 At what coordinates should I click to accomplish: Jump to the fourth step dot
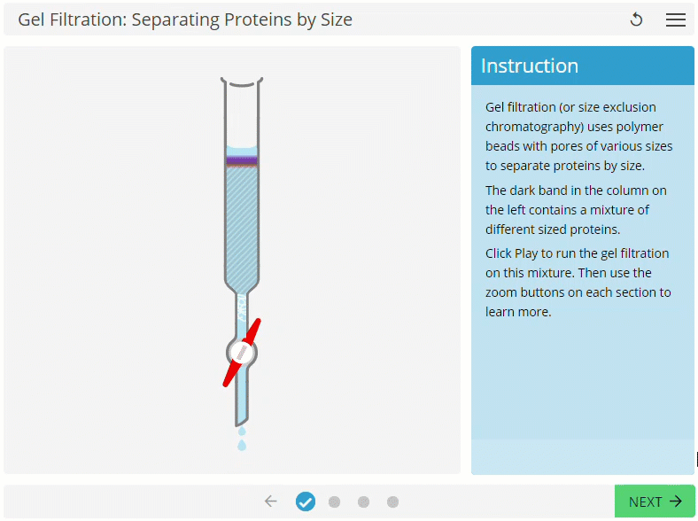click(392, 502)
